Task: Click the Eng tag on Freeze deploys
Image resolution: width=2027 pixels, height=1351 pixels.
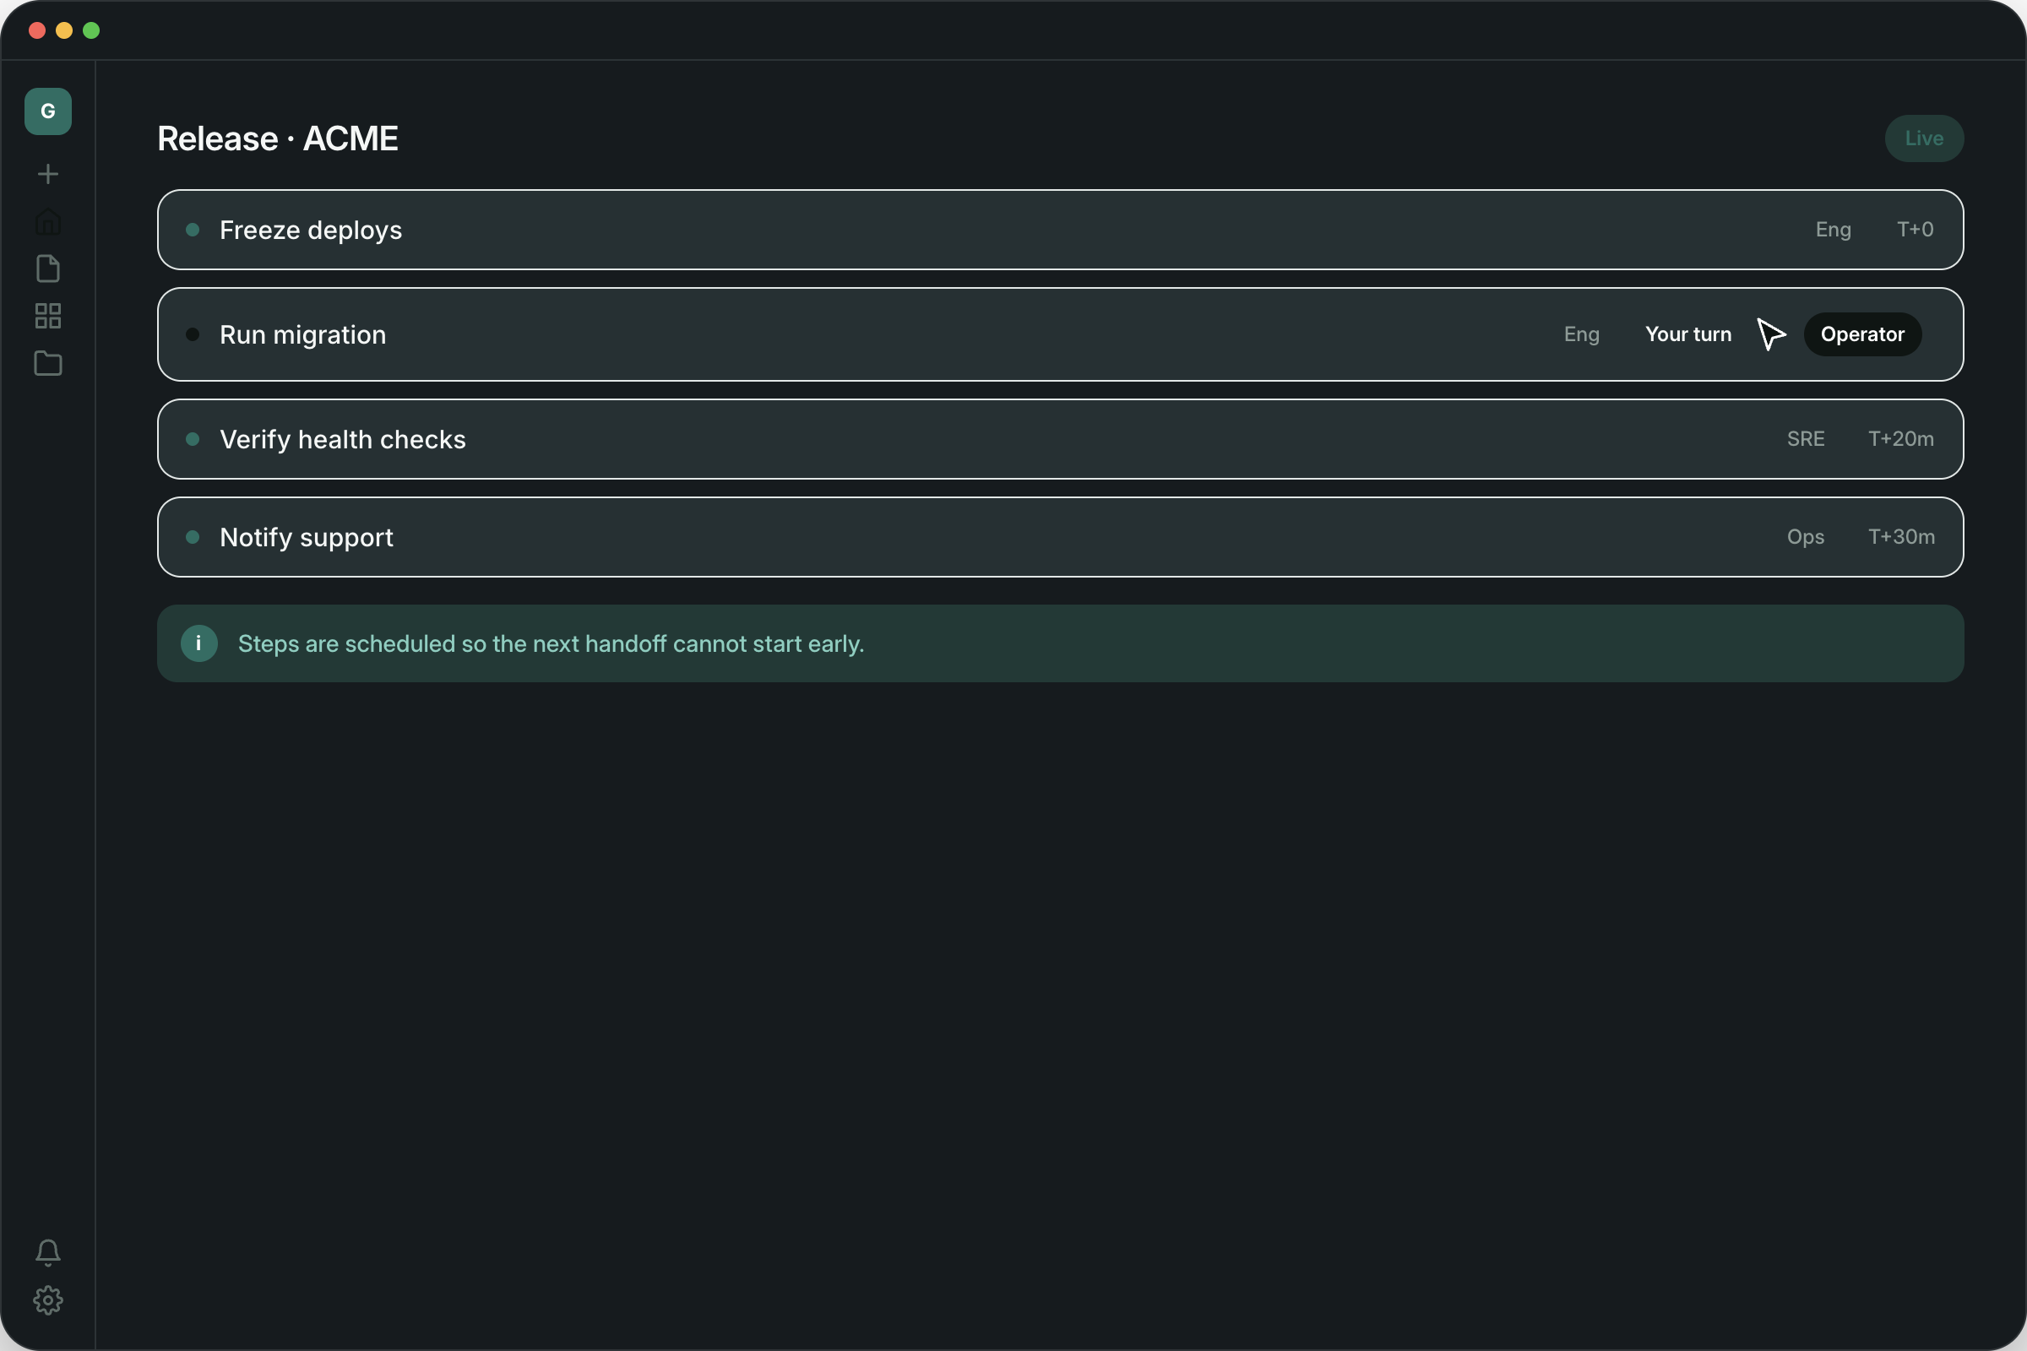Action: (x=1833, y=230)
